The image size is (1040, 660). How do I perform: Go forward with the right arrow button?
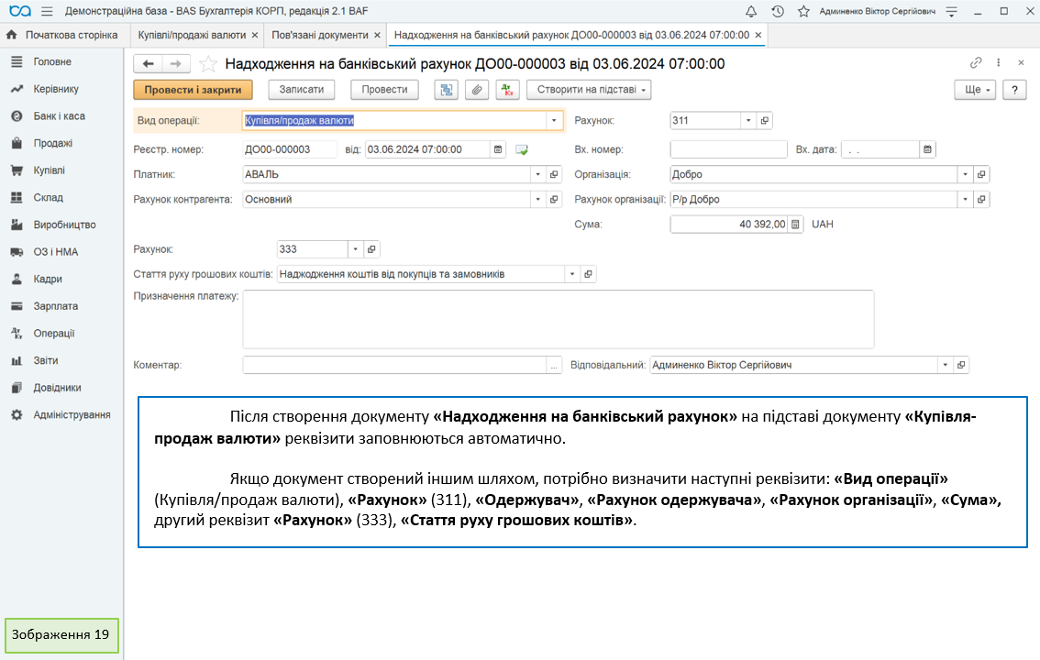(176, 63)
